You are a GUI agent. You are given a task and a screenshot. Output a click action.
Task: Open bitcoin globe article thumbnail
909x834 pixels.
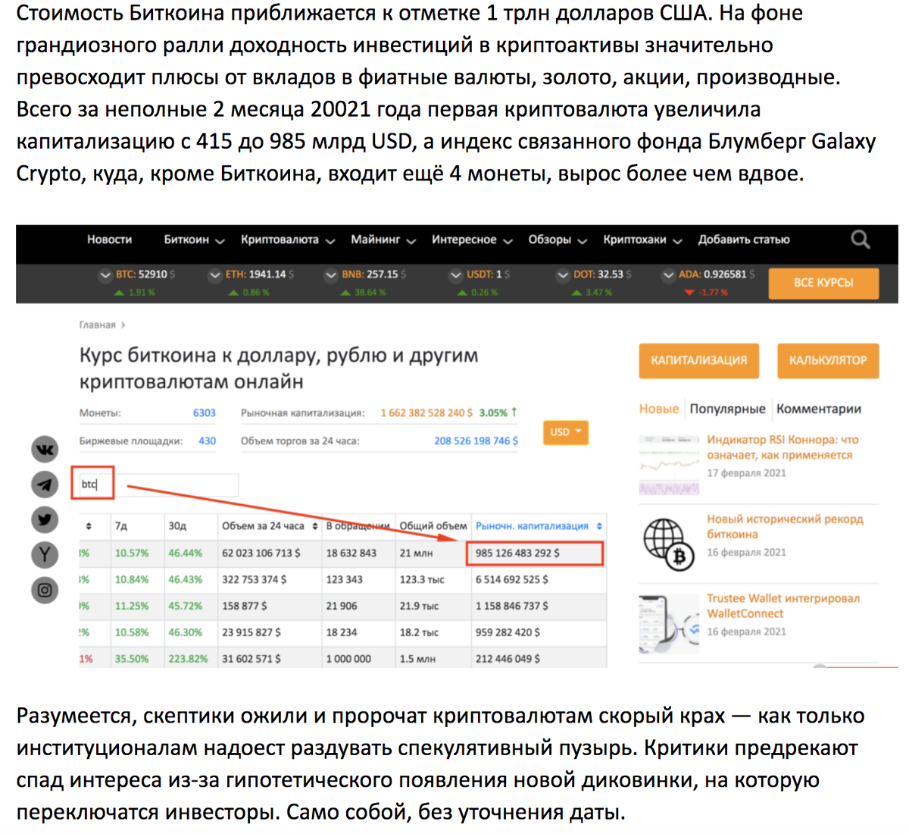click(x=669, y=544)
